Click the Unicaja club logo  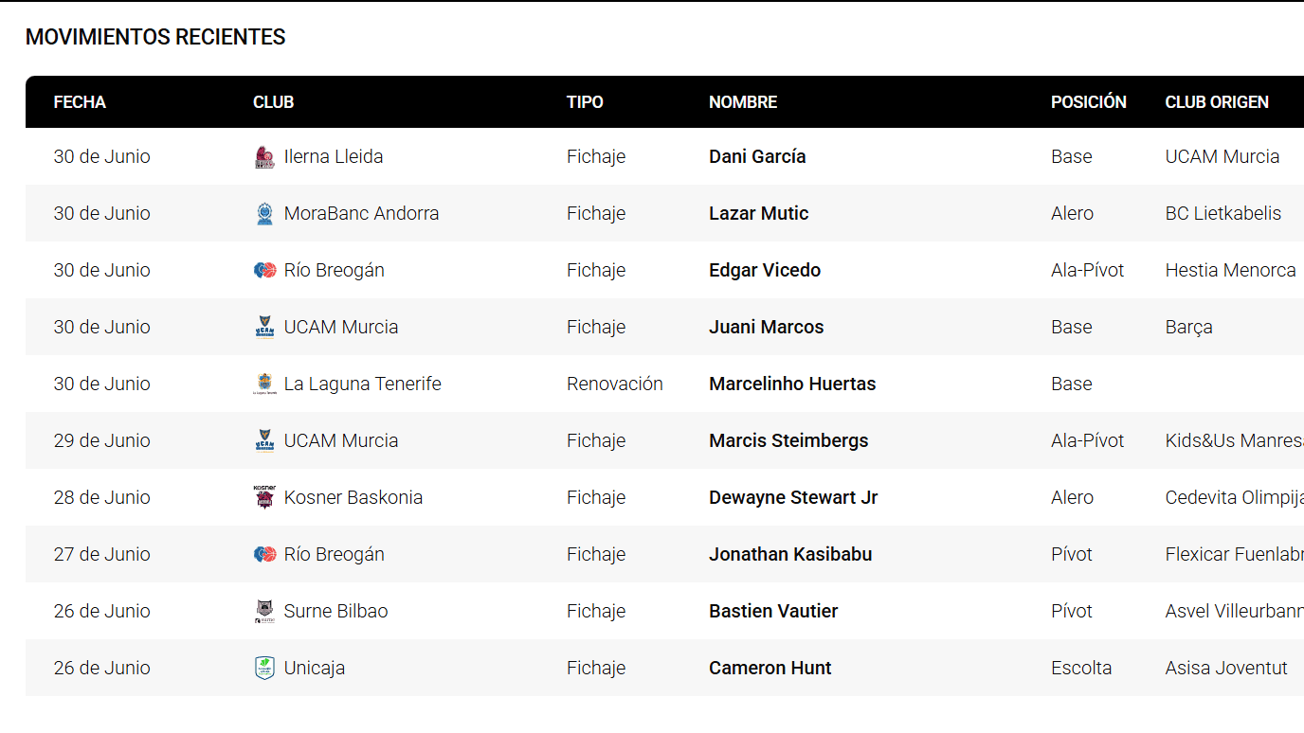264,669
